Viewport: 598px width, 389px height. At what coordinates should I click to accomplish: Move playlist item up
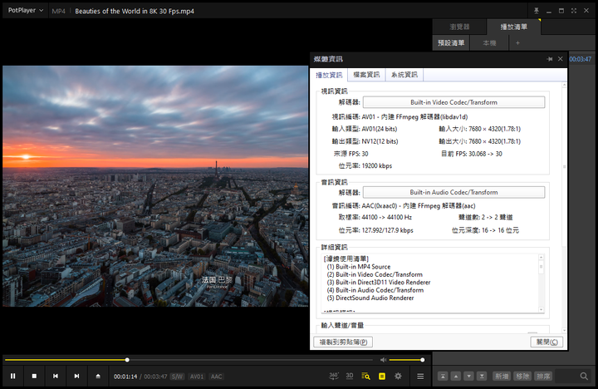click(x=456, y=376)
